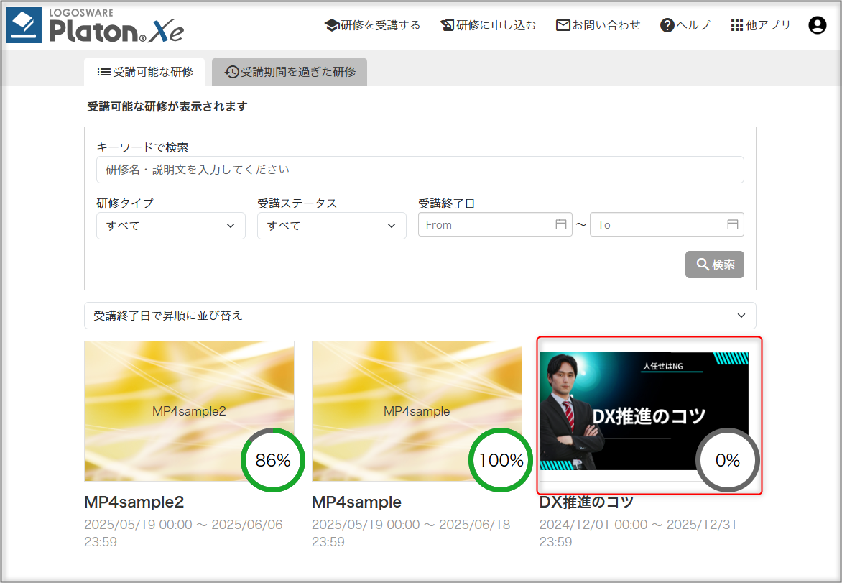The width and height of the screenshot is (842, 583).
Task: Click the 100% progress circle
Action: (x=501, y=460)
